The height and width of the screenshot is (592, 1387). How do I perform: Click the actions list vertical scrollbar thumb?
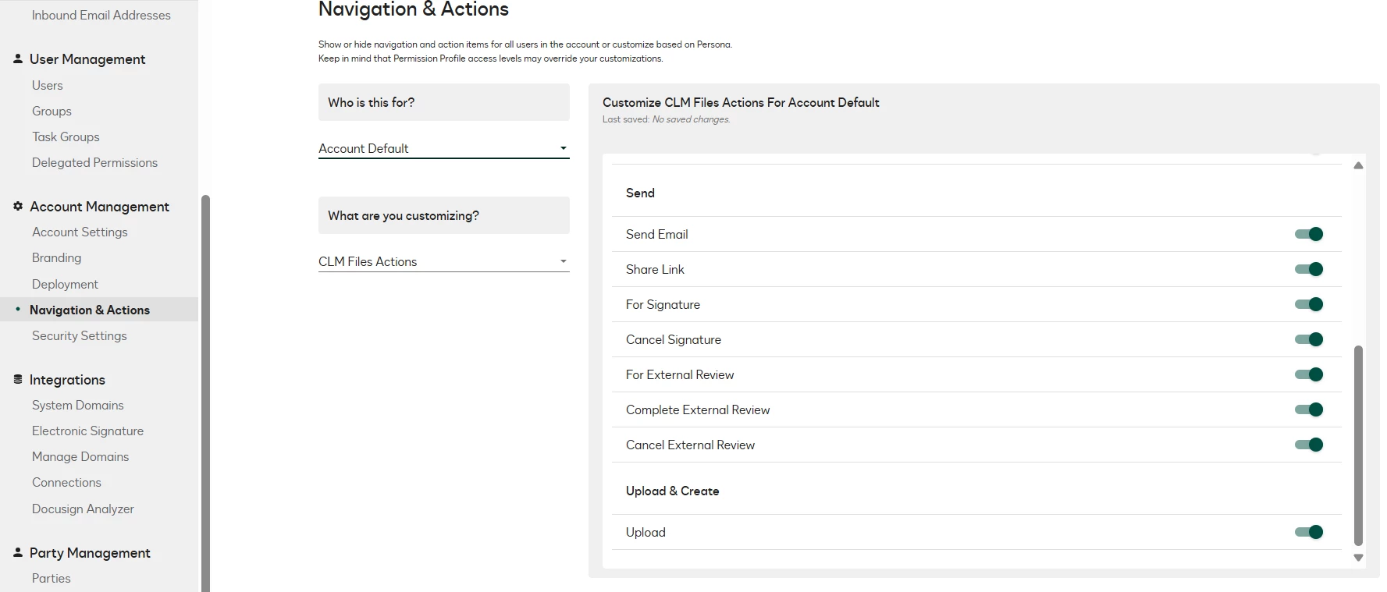(1358, 445)
